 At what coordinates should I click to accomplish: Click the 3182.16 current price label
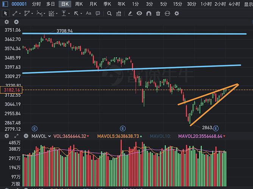tap(11, 90)
